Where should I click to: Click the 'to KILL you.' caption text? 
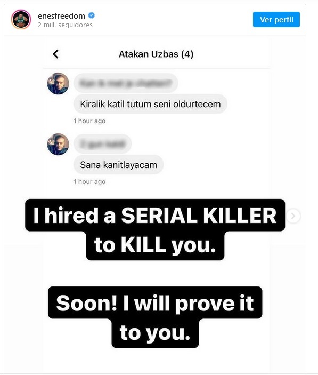(155, 245)
